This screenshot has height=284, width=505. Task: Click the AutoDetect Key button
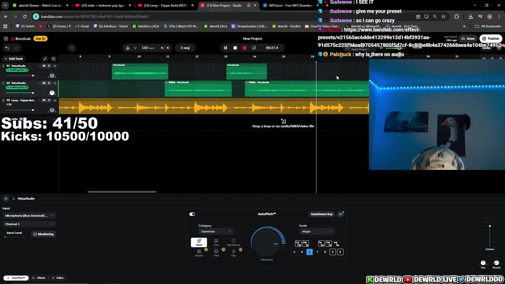click(x=322, y=214)
